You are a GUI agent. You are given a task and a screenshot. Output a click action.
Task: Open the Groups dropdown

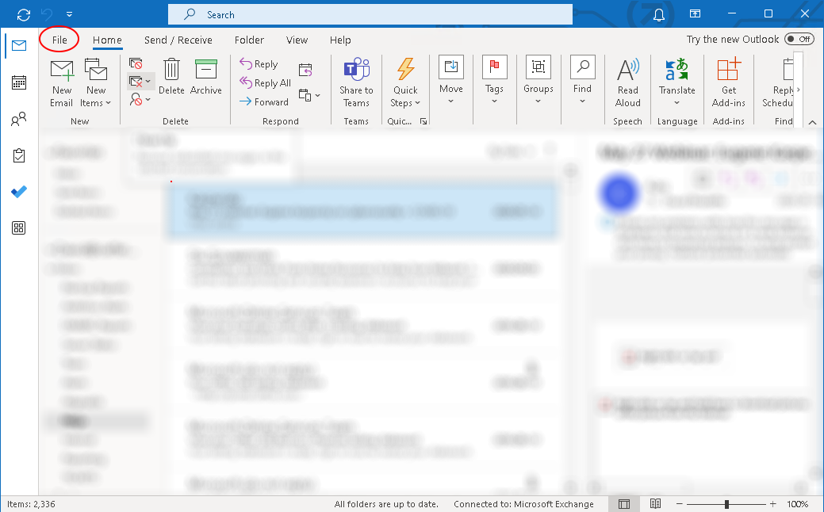coord(538,80)
